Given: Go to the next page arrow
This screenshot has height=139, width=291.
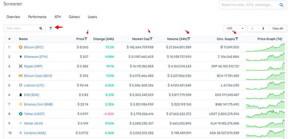Looking at the screenshot, I should point(263,29).
